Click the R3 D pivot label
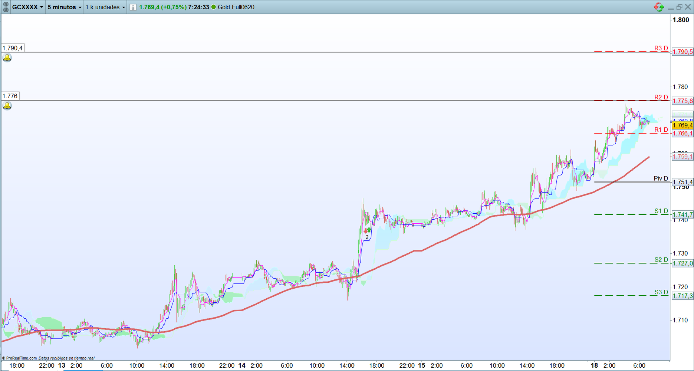Image resolution: width=694 pixels, height=371 pixels. [661, 48]
